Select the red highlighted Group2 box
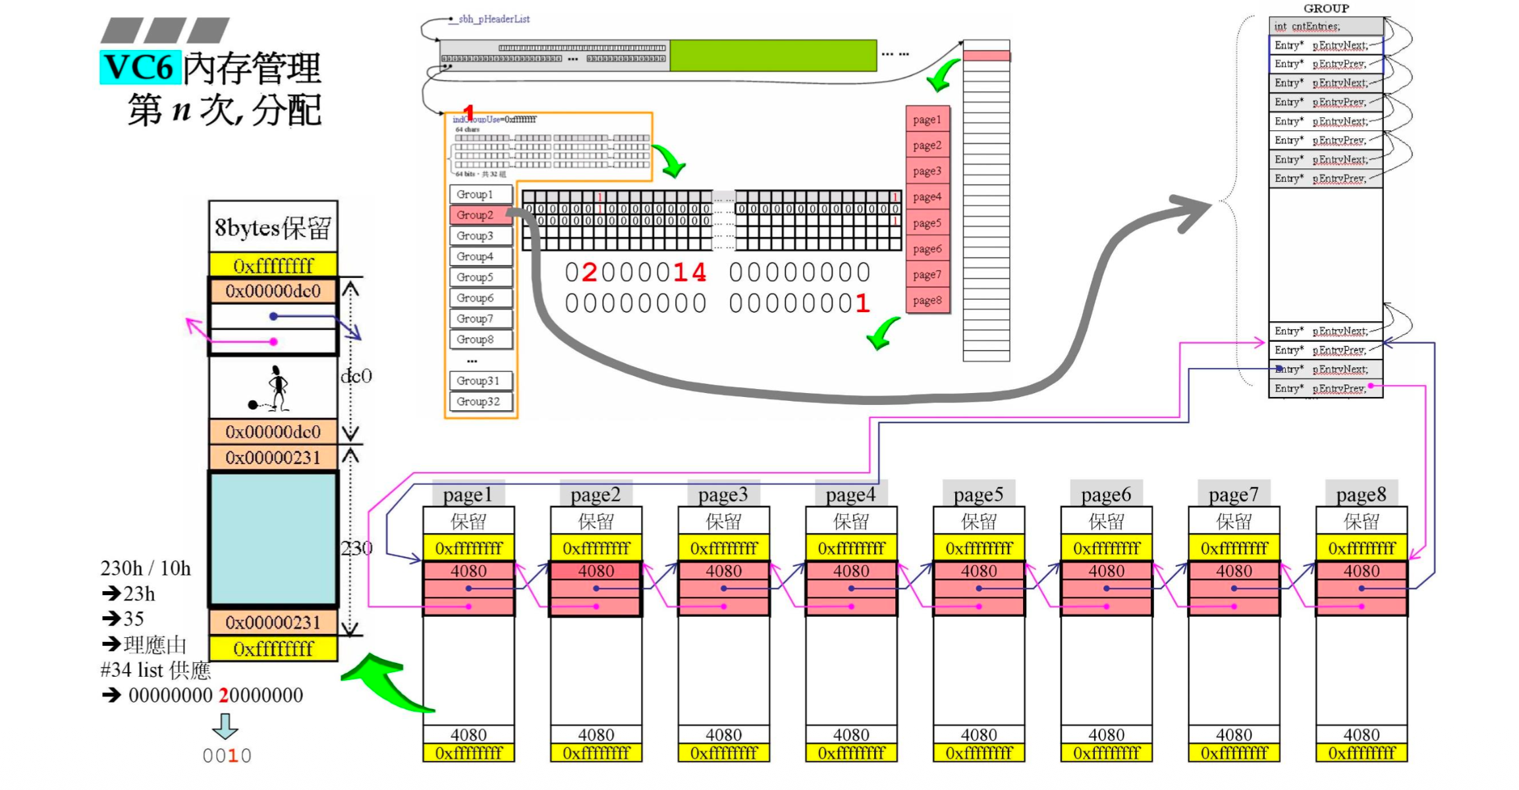 pos(481,215)
